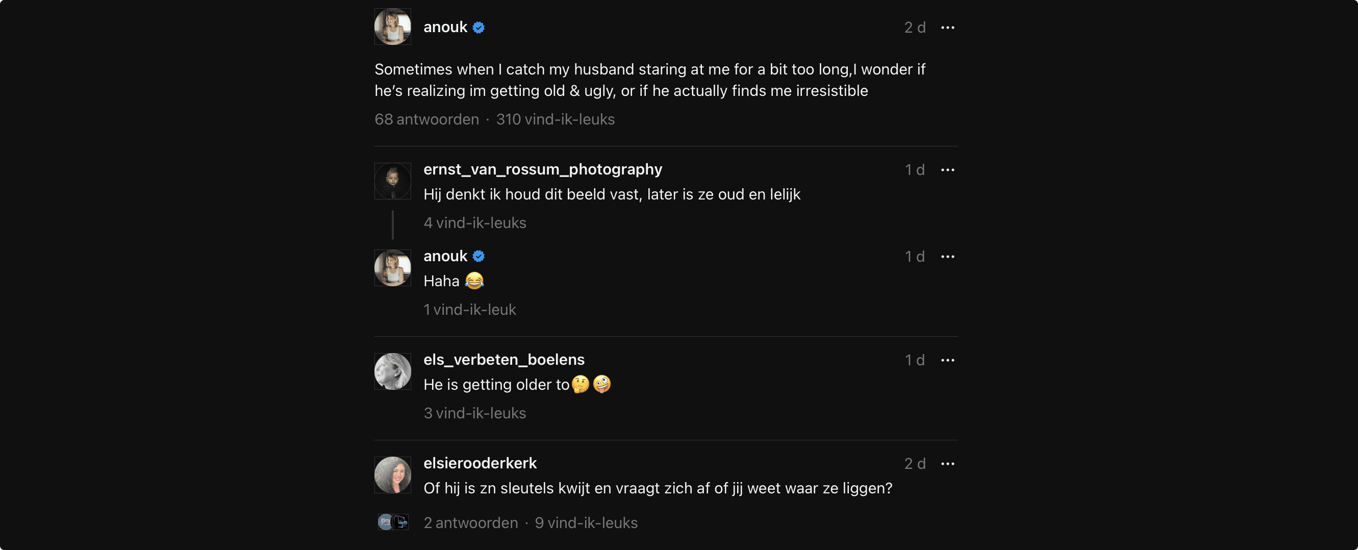Go to the els_verbeten_boelens username profile
The height and width of the screenshot is (550, 1358).
504,360
